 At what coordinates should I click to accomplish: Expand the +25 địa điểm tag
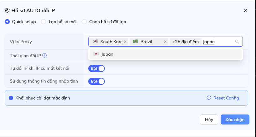click(x=185, y=42)
